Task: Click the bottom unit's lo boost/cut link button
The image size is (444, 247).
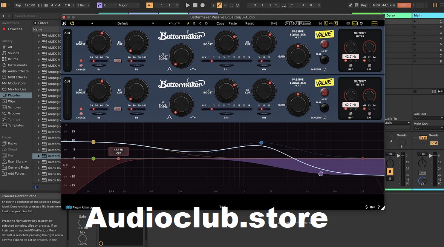Action: pos(118,109)
